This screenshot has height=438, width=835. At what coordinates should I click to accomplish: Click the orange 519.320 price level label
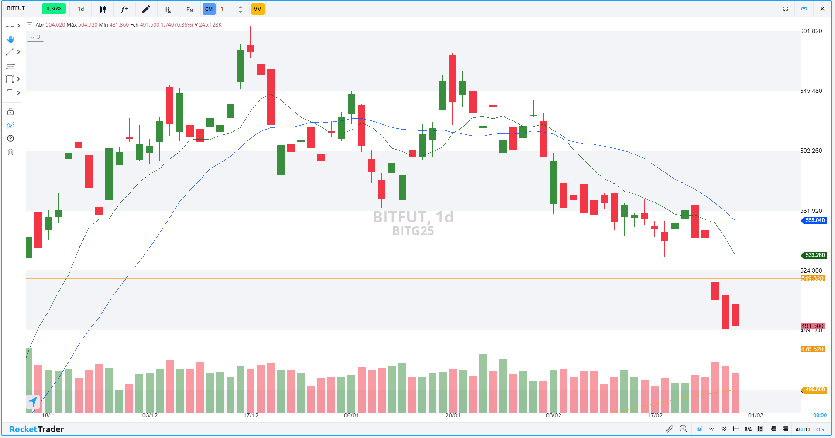812,278
